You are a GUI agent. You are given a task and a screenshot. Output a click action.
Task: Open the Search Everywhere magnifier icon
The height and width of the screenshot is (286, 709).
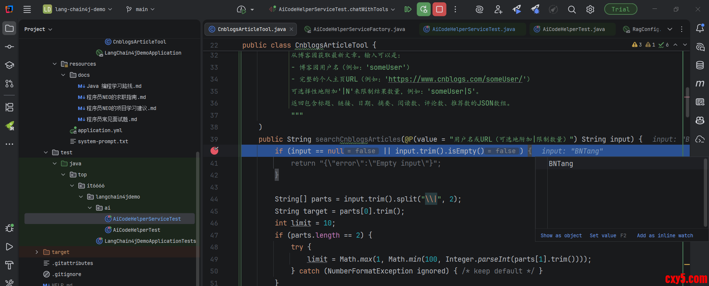[x=572, y=10]
